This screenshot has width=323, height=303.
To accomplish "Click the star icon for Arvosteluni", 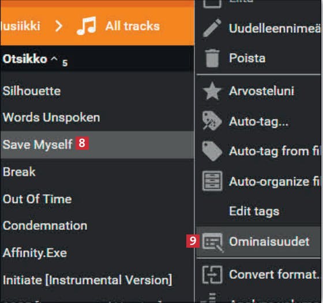I will 212,90.
